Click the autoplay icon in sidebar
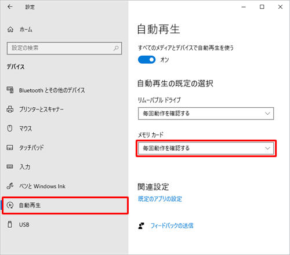Viewport: 290px width, 255px height. tap(10, 205)
